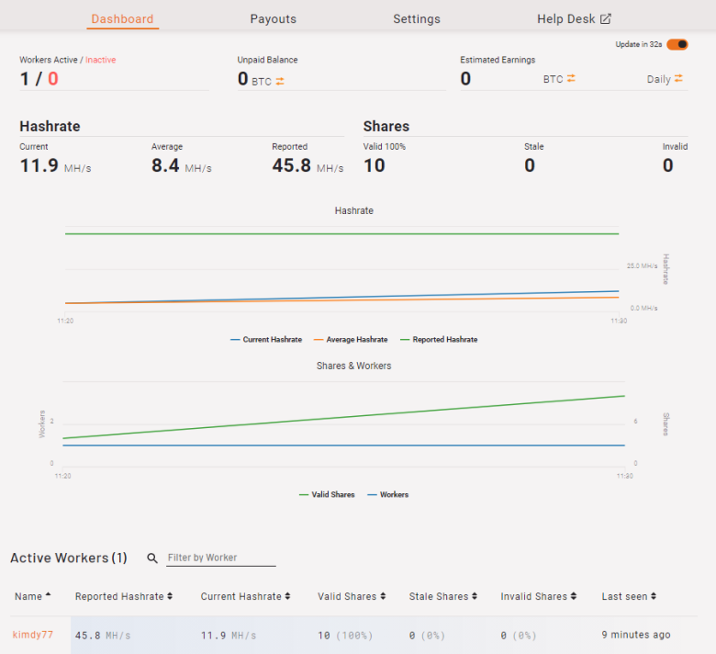Switch the Unpaid Balance BTC currency via swap icon

pos(280,82)
